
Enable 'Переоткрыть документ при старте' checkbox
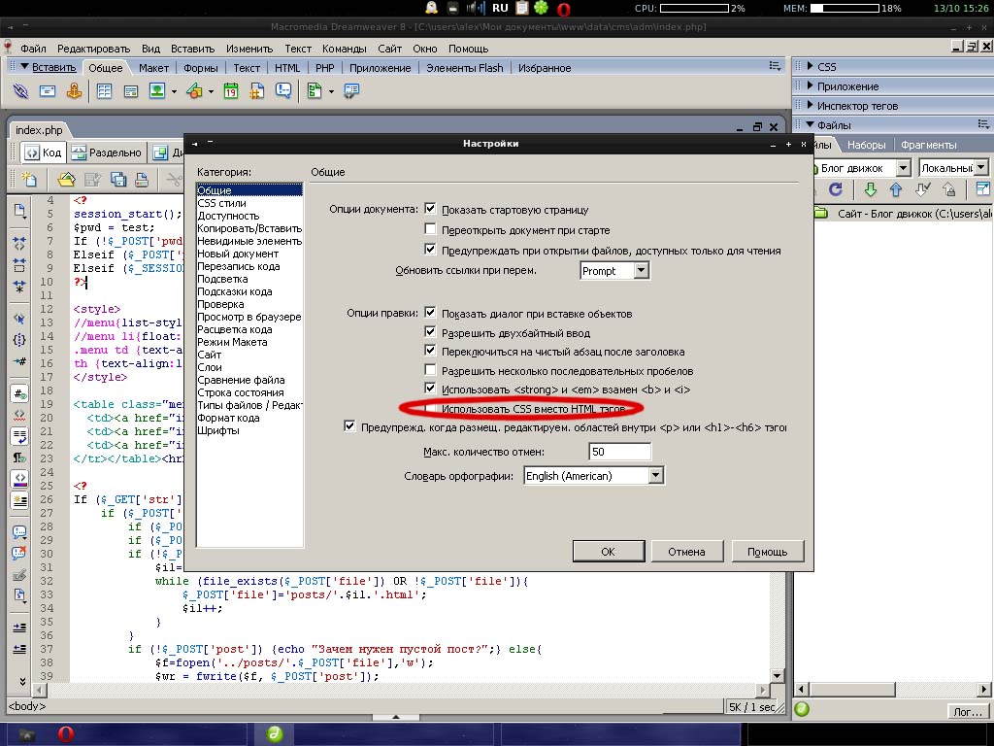[x=430, y=229]
